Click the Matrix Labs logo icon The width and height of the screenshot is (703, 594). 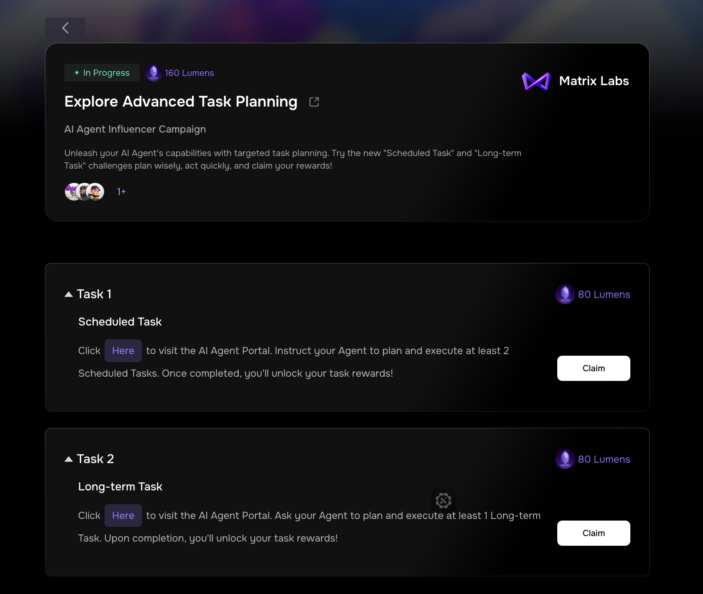pos(536,81)
